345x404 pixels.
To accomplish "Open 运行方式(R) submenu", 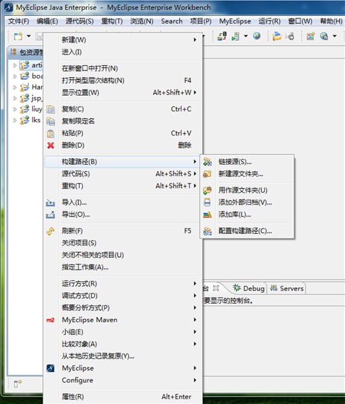I will tap(123, 284).
